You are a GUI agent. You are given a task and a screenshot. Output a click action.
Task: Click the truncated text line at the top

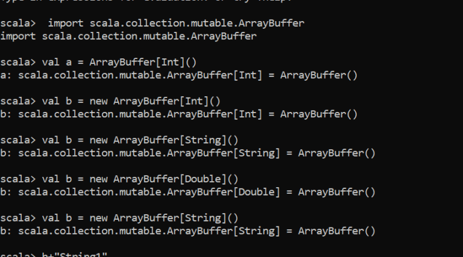146,1
